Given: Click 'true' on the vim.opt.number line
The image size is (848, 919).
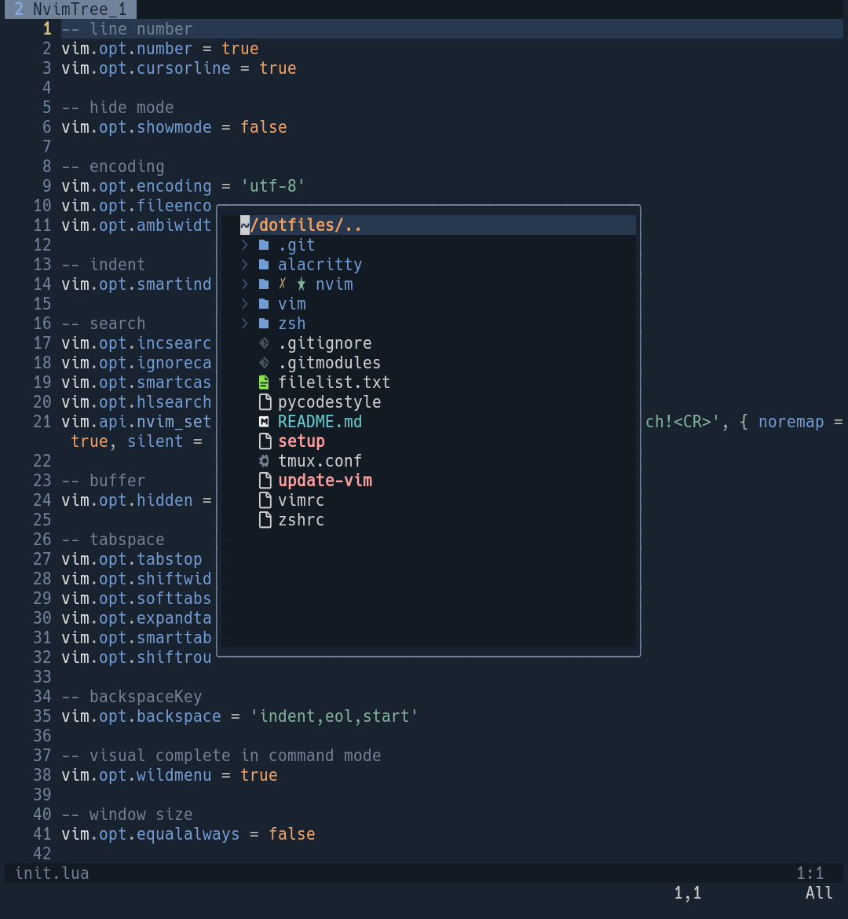Looking at the screenshot, I should [240, 49].
